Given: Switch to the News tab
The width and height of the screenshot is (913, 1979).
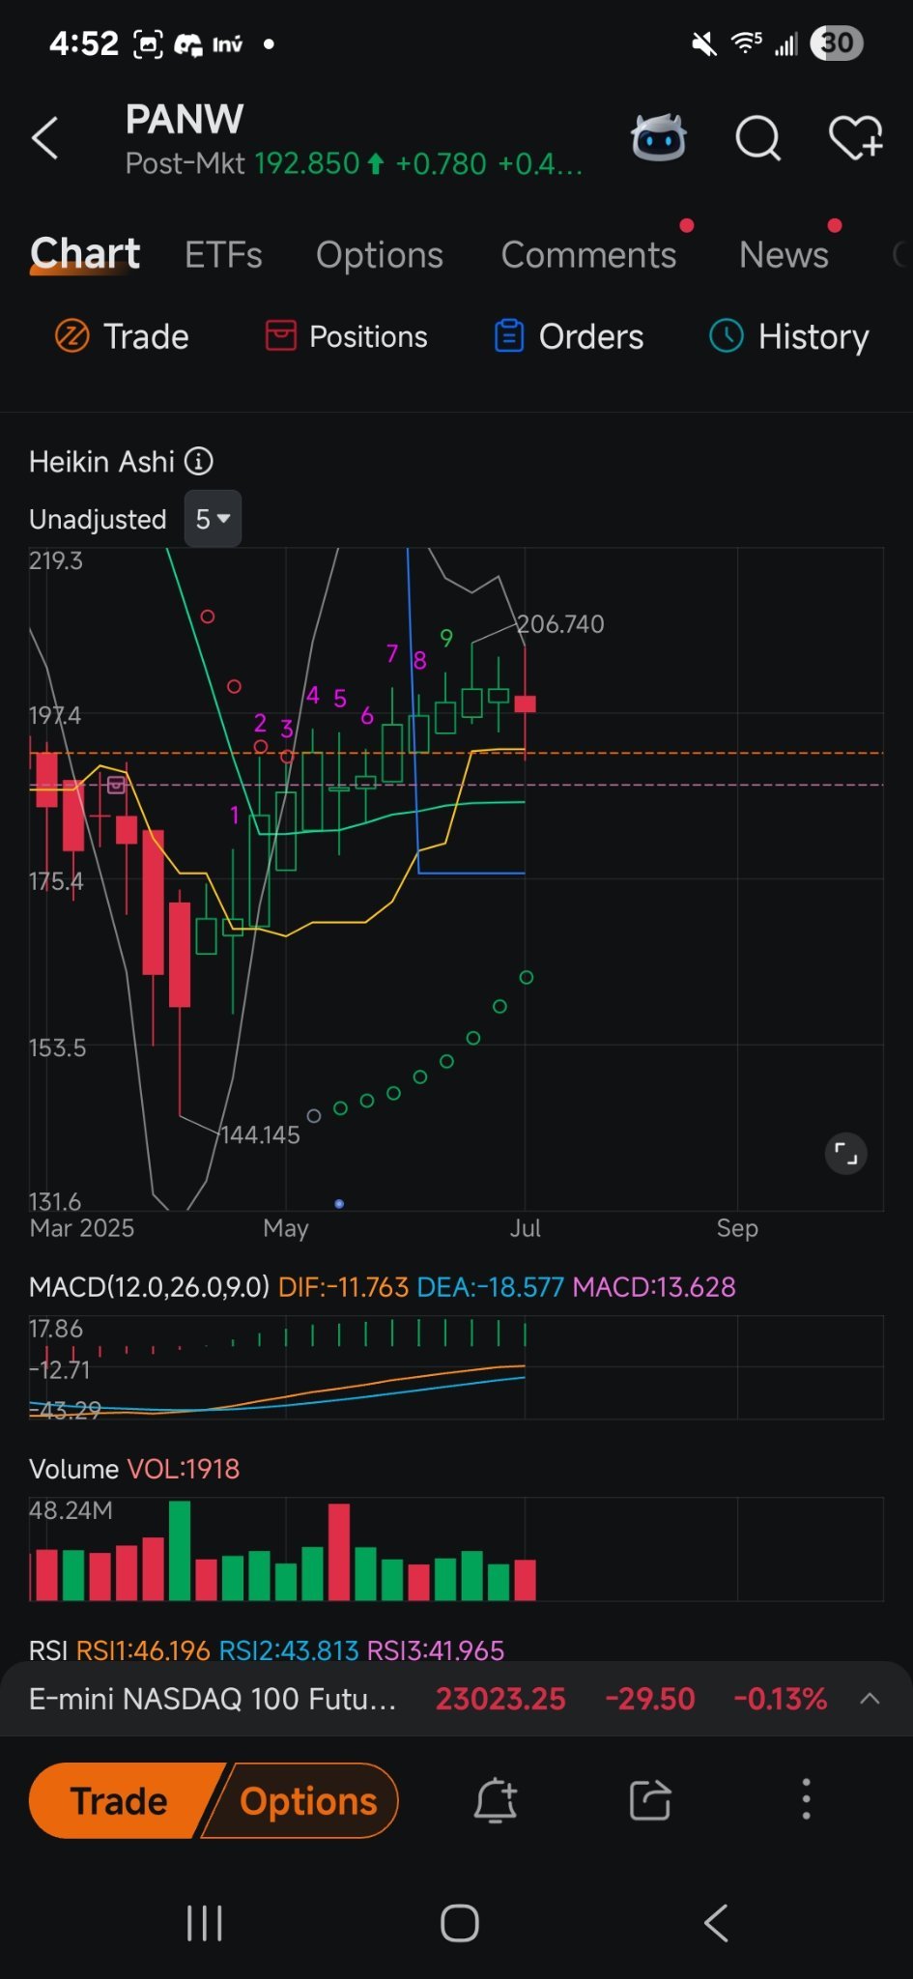Looking at the screenshot, I should pos(784,255).
